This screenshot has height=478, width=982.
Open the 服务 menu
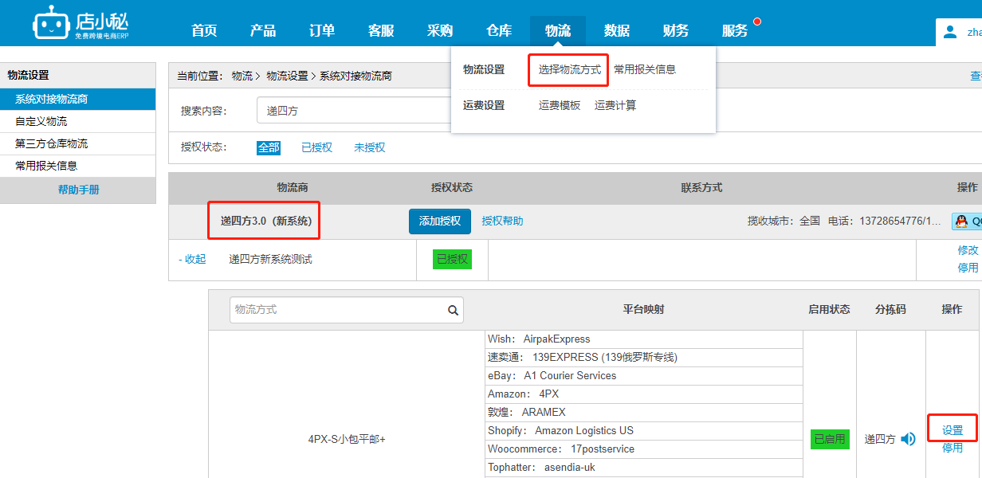(x=735, y=31)
